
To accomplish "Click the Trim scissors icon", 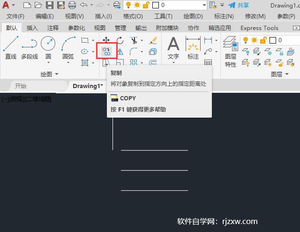I will (134, 40).
